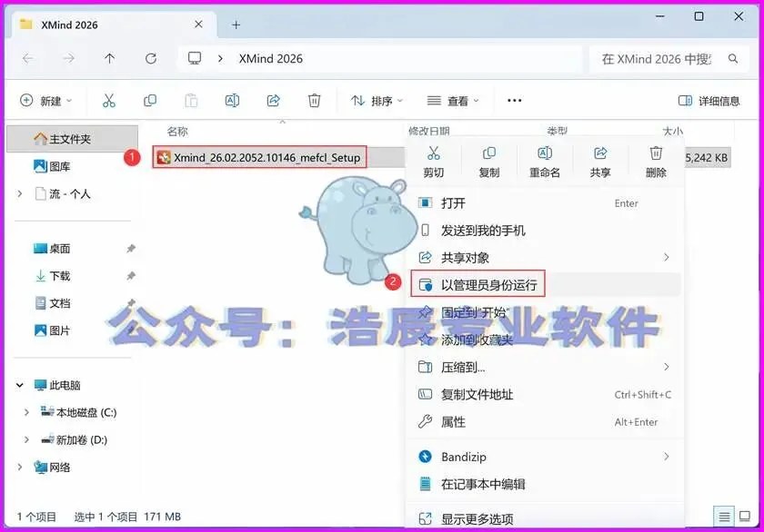
Task: Refresh the folder view
Action: (151, 59)
